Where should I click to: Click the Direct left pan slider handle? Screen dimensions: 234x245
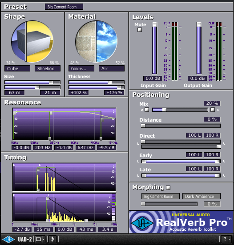[x=143, y=142]
